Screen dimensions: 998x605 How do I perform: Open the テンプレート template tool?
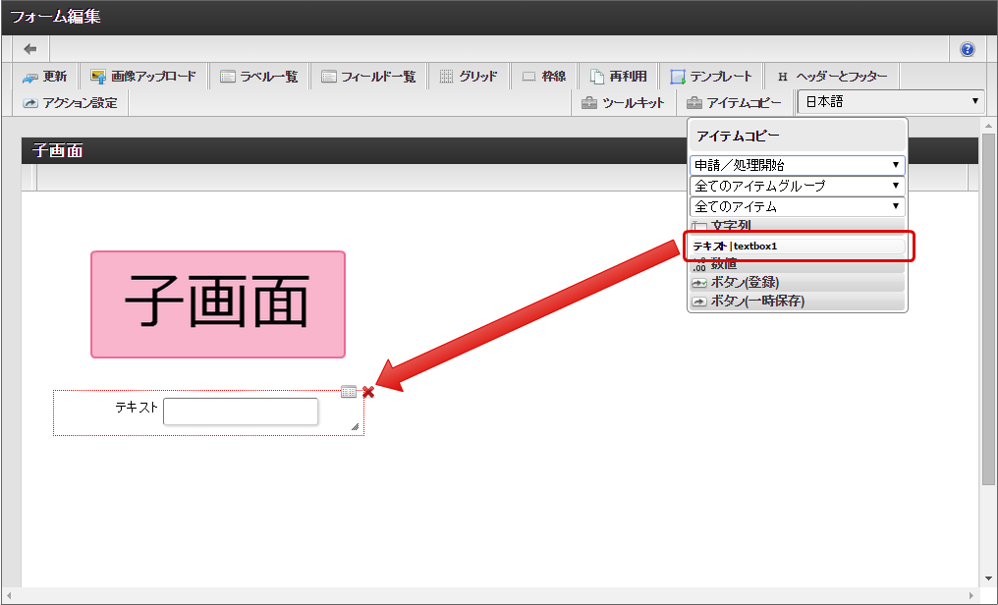coord(711,77)
